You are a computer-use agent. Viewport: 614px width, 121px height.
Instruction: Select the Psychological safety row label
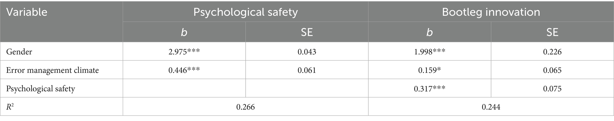point(41,89)
